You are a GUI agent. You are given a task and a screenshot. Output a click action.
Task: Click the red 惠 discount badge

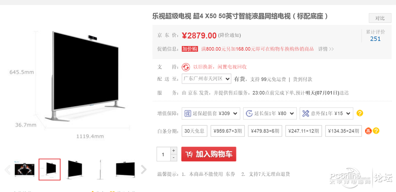[x=368, y=131]
